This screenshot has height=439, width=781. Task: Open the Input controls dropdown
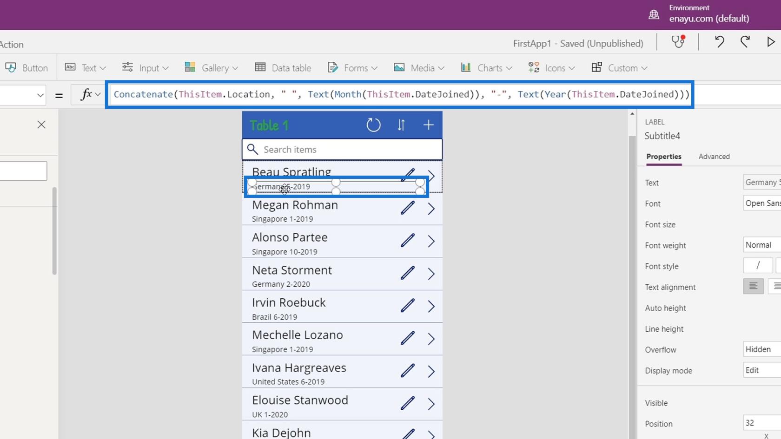[x=145, y=68]
